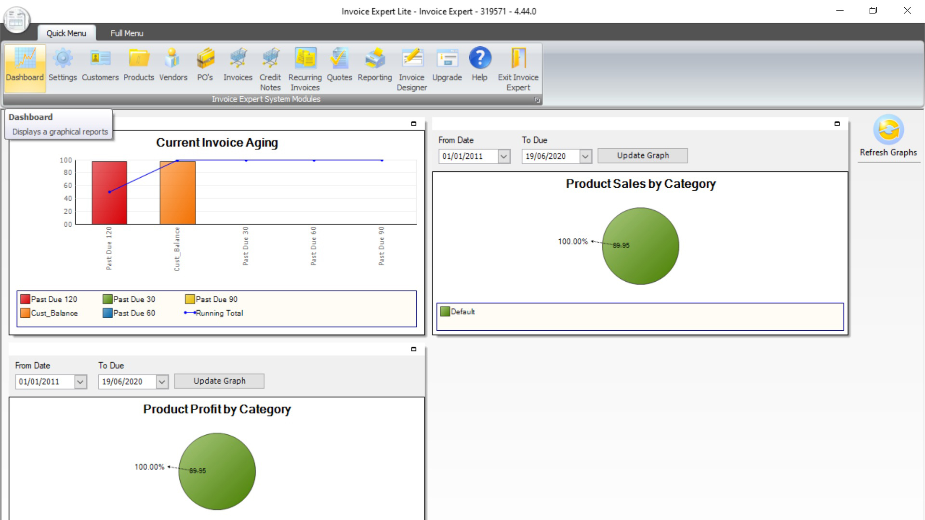Click the Past Due 120 red legend swatch
The width and height of the screenshot is (925, 520).
pos(25,299)
